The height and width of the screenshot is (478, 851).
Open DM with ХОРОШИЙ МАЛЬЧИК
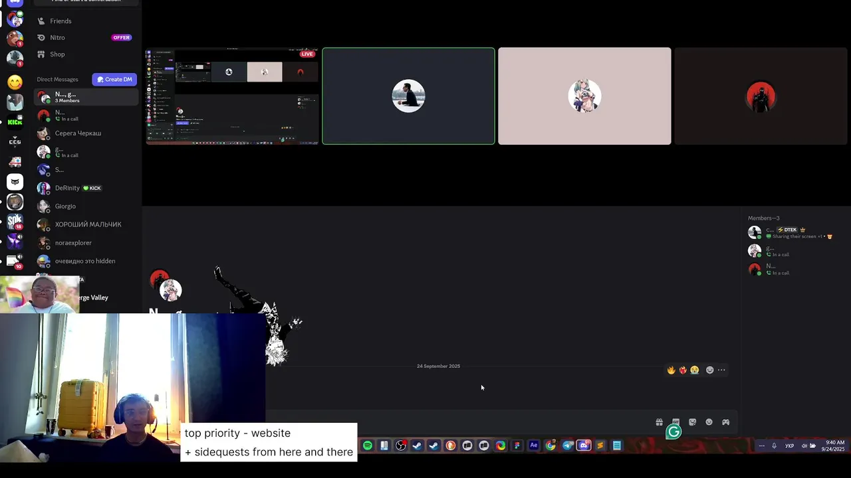tap(86, 224)
